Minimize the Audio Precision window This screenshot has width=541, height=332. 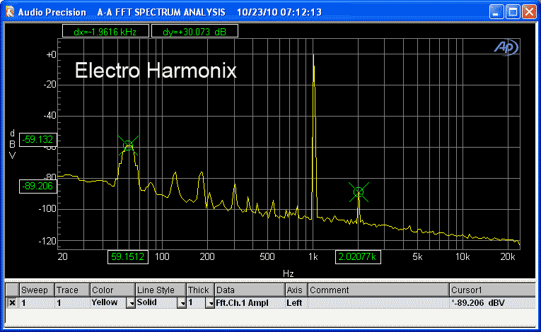click(x=496, y=12)
